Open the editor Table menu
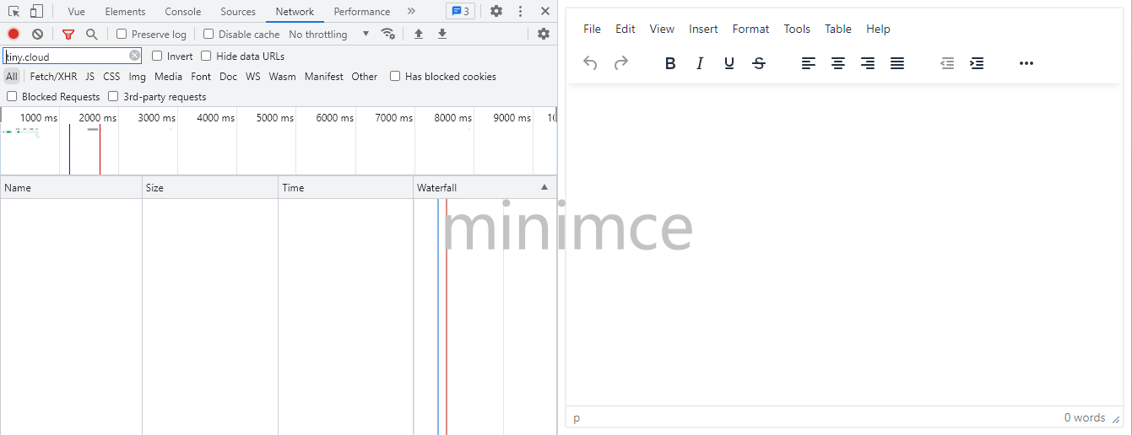Screen dimensions: 1132x435 click(x=838, y=29)
